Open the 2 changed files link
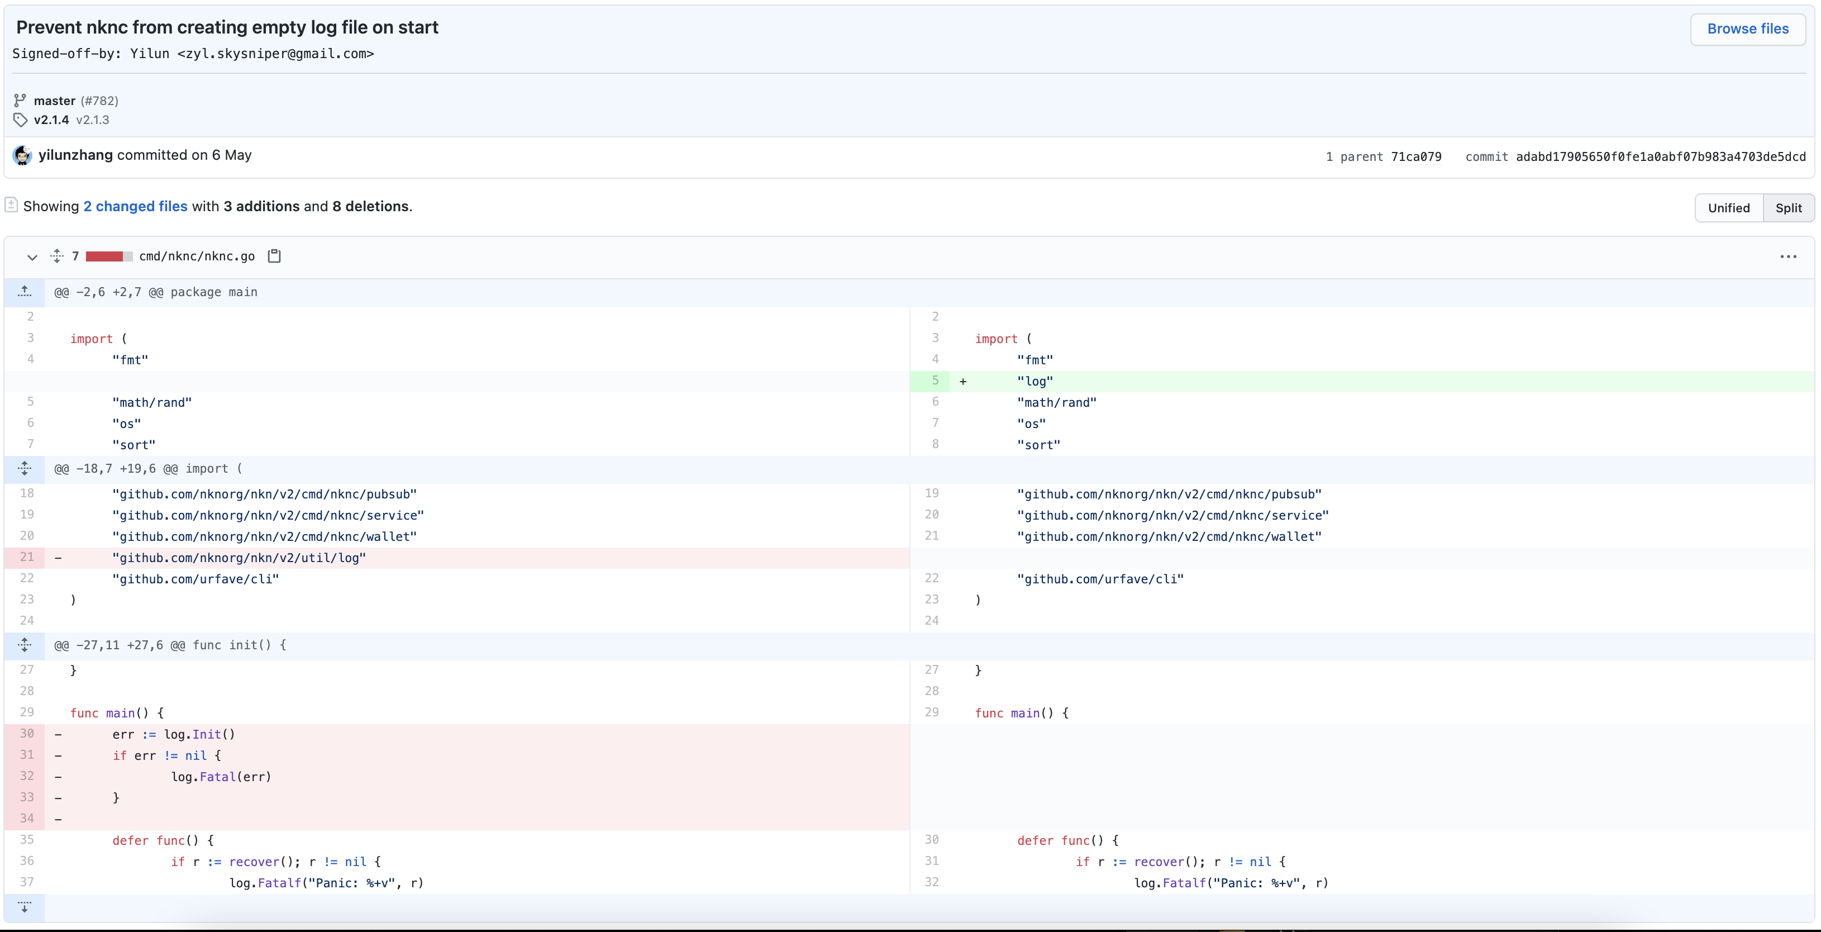 pyautogui.click(x=135, y=207)
